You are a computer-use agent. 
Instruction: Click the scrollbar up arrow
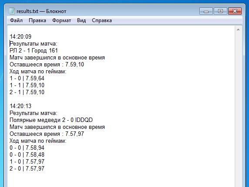(x=238, y=30)
